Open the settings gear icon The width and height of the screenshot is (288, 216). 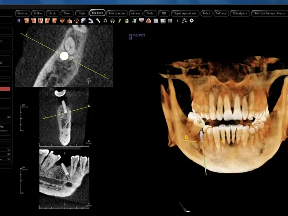coord(192,21)
